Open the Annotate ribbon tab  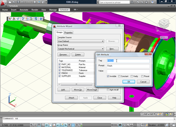point(23,10)
